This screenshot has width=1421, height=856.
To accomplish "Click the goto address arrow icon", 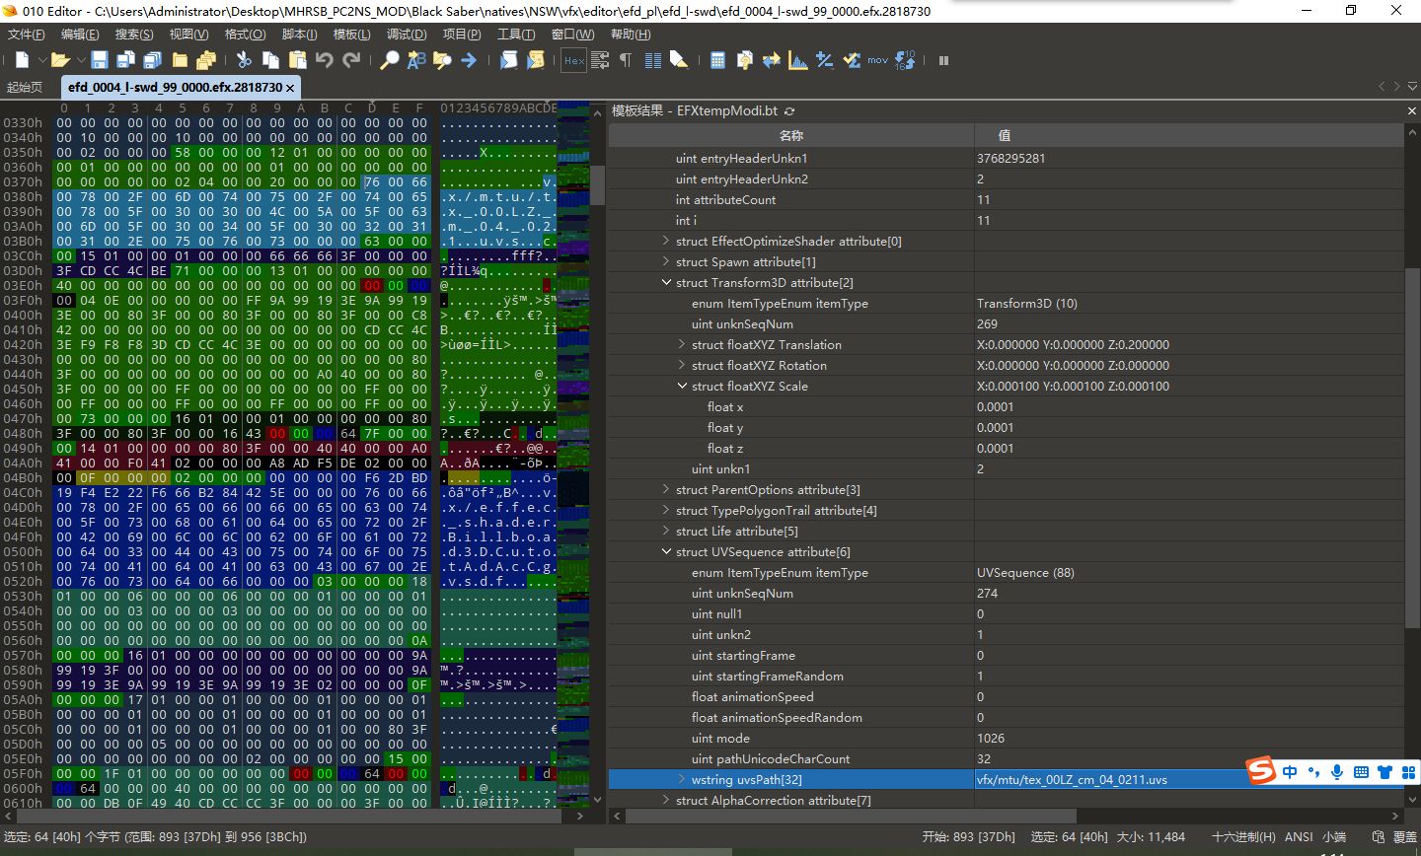I will point(470,59).
